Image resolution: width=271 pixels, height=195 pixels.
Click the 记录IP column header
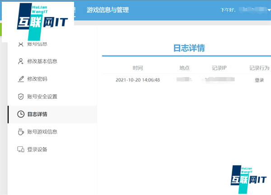tap(219, 68)
